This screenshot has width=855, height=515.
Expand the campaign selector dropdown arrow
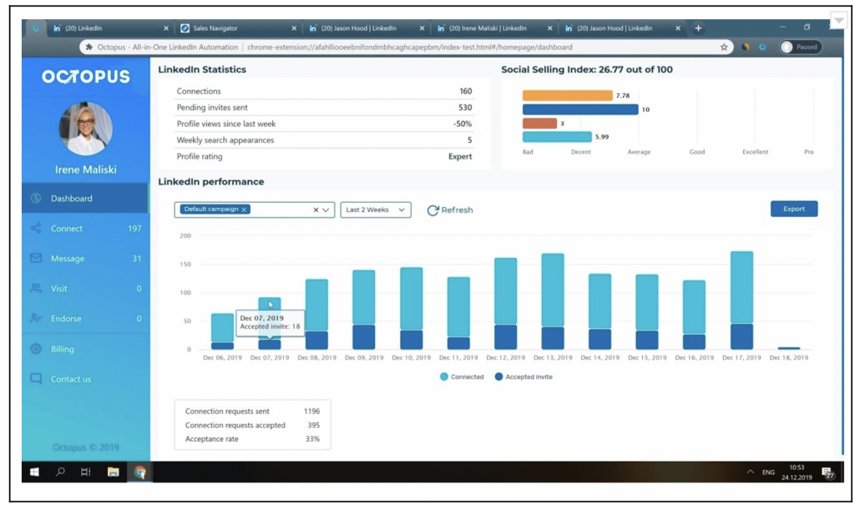326,210
